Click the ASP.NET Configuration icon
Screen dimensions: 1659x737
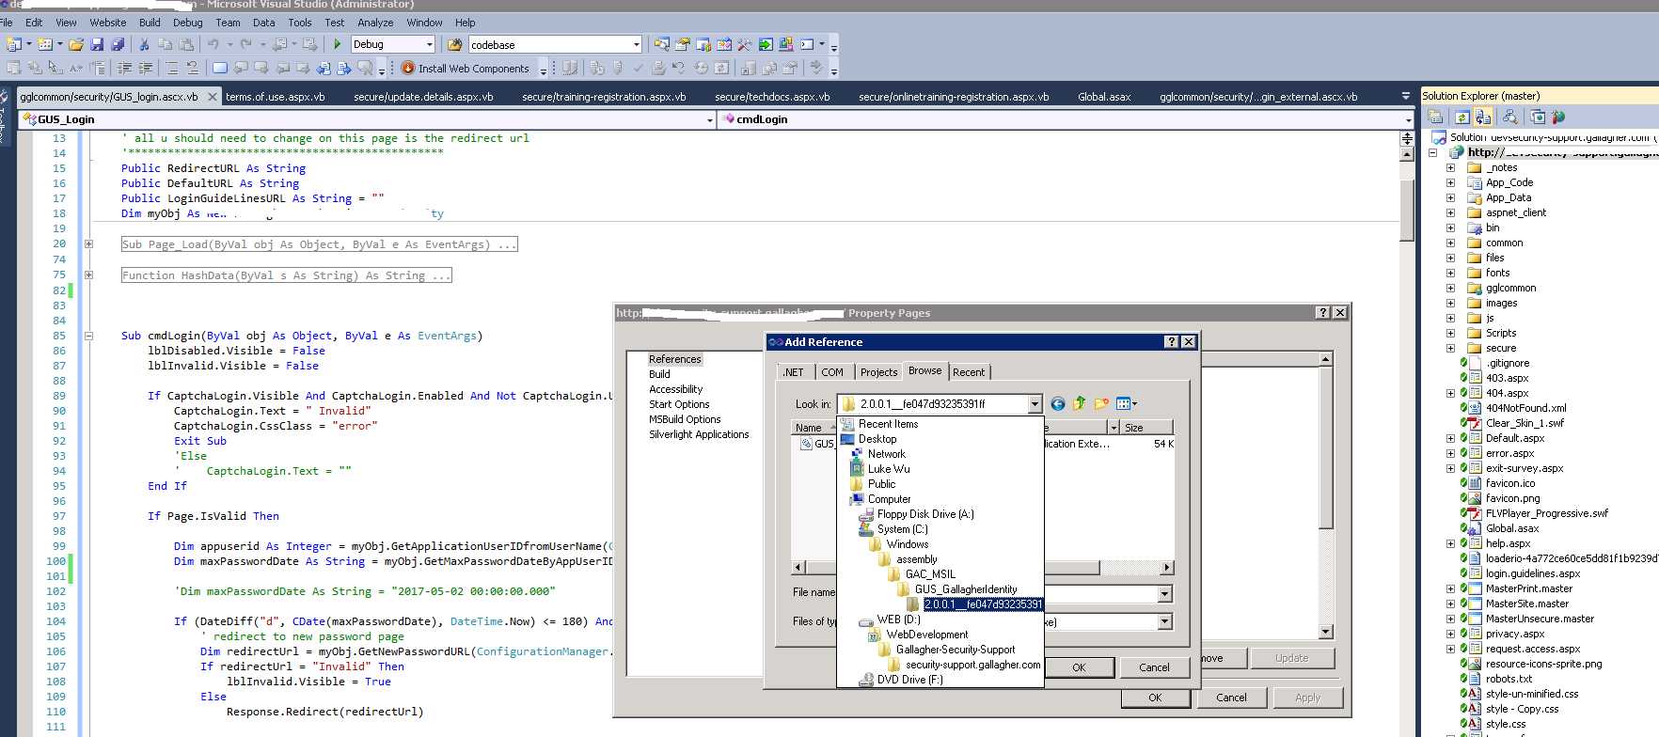point(1558,117)
